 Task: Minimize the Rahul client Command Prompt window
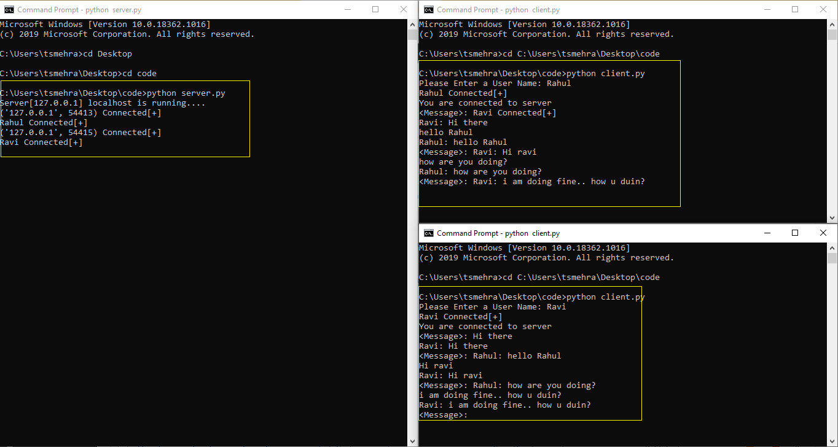767,10
